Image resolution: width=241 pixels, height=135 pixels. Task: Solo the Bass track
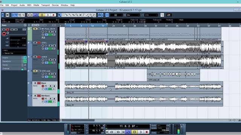tap(39, 83)
